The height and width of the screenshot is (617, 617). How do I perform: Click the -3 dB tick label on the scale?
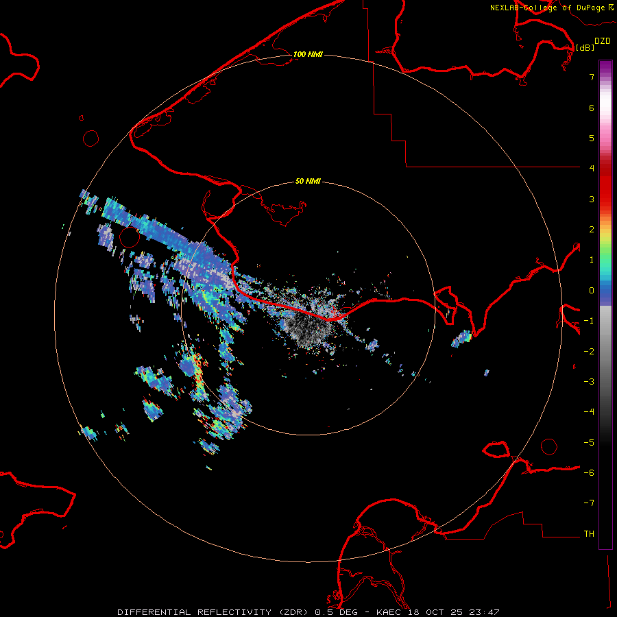click(589, 382)
